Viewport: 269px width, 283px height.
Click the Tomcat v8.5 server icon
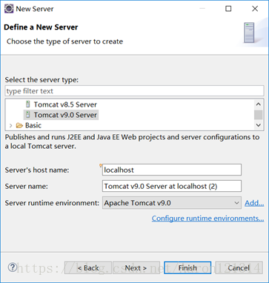(28, 104)
